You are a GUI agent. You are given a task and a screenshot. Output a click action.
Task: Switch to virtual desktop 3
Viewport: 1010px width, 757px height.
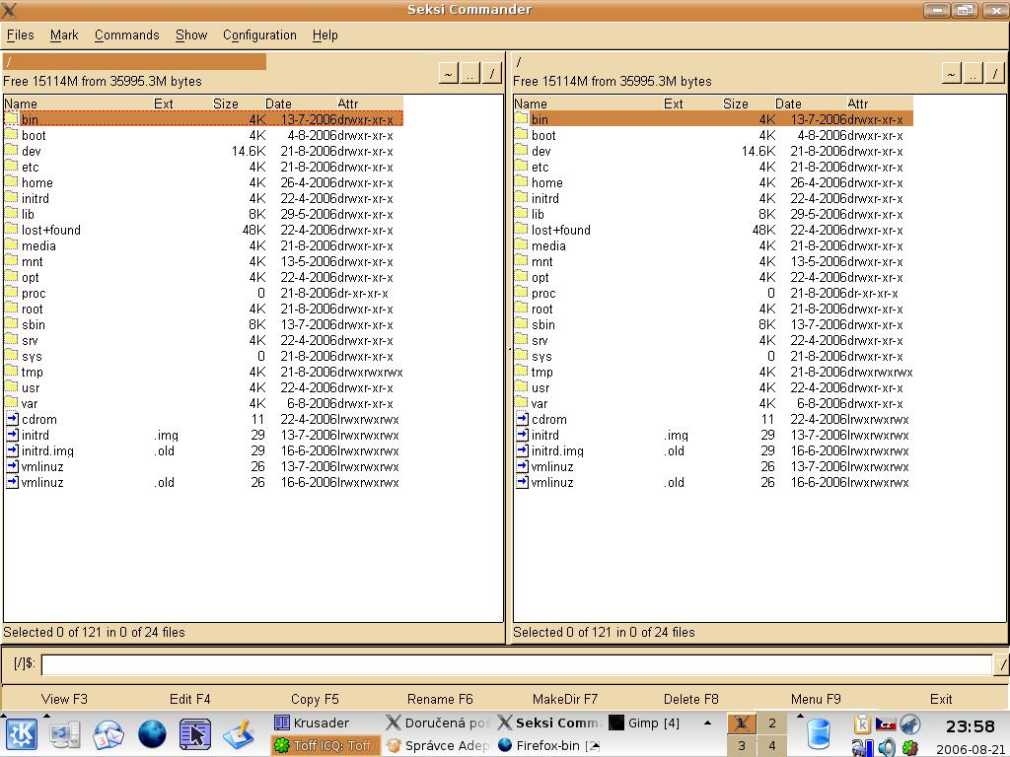pos(742,746)
